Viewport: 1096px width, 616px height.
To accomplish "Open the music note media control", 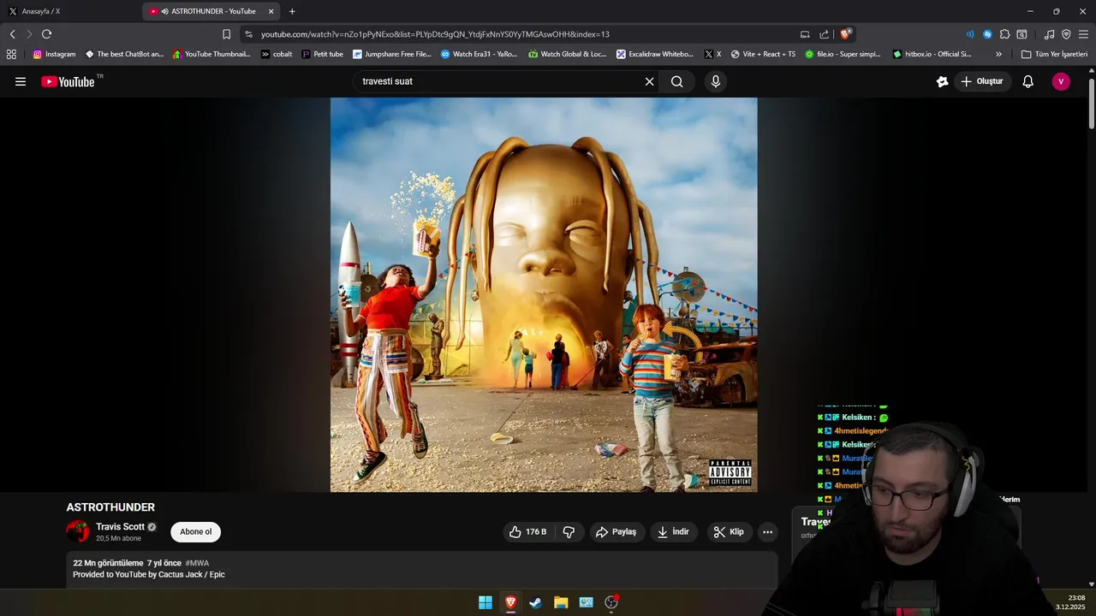I will (x=1049, y=34).
